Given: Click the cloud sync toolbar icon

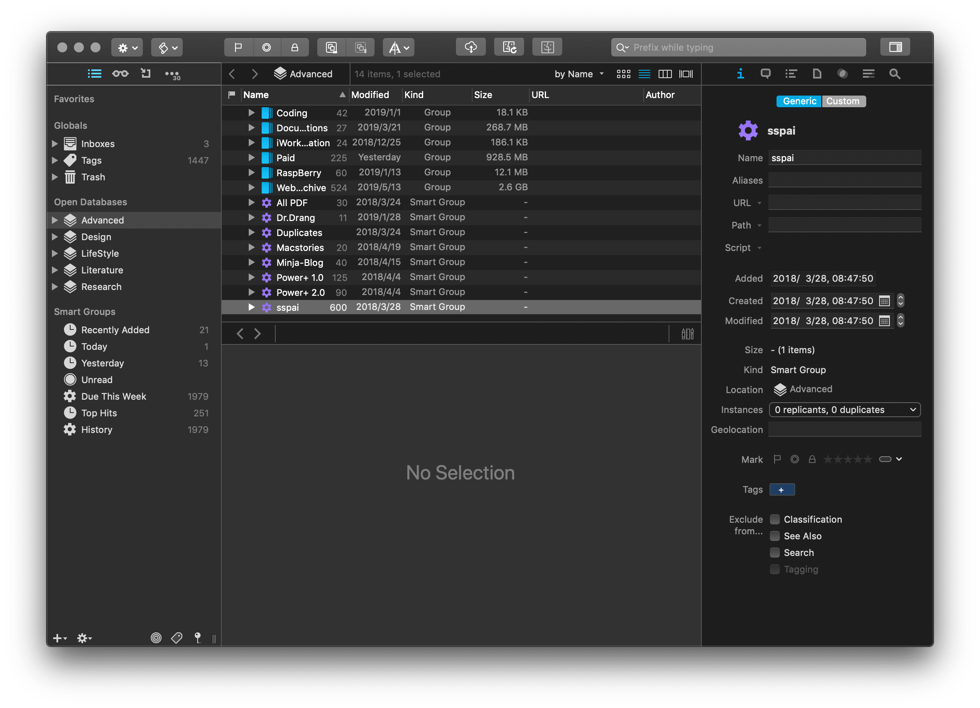Looking at the screenshot, I should tap(470, 47).
